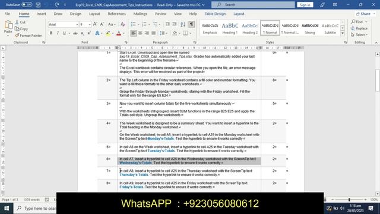Apply the Heading 1 style

click(230, 28)
